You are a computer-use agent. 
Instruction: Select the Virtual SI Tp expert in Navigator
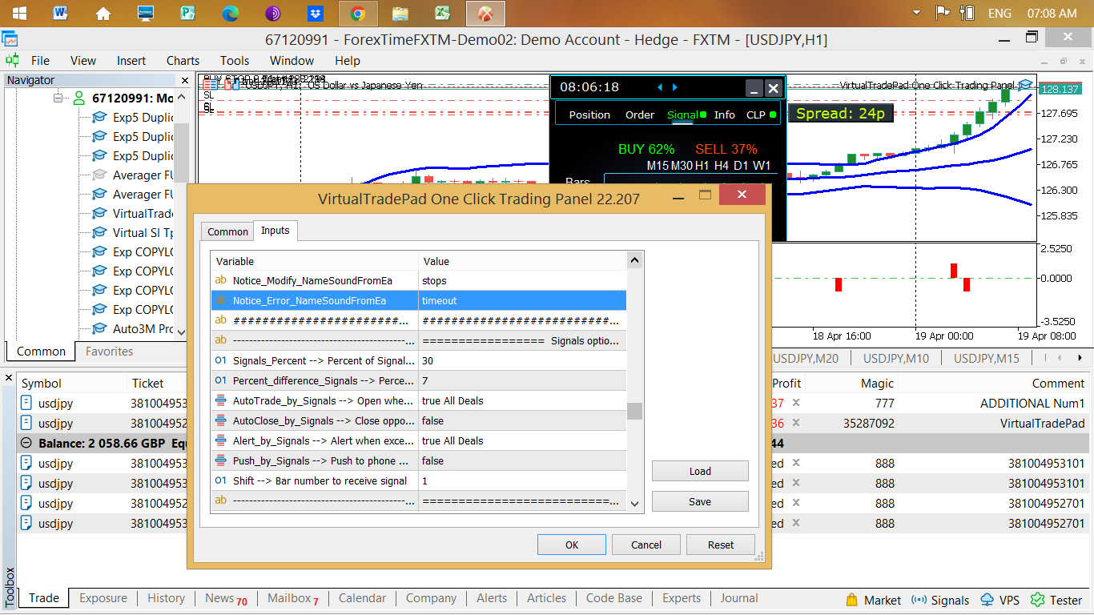pos(133,232)
